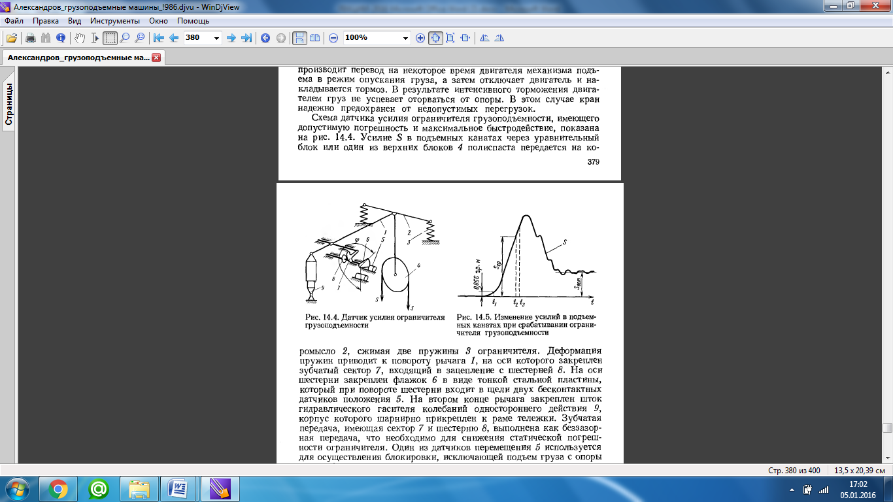This screenshot has width=893, height=502.
Task: Toggle the continuous page layout button
Action: [x=299, y=38]
